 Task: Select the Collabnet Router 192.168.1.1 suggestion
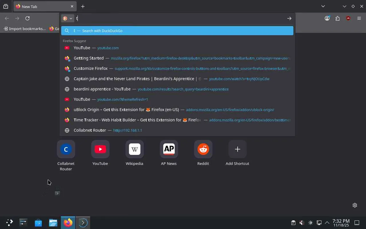(177, 130)
